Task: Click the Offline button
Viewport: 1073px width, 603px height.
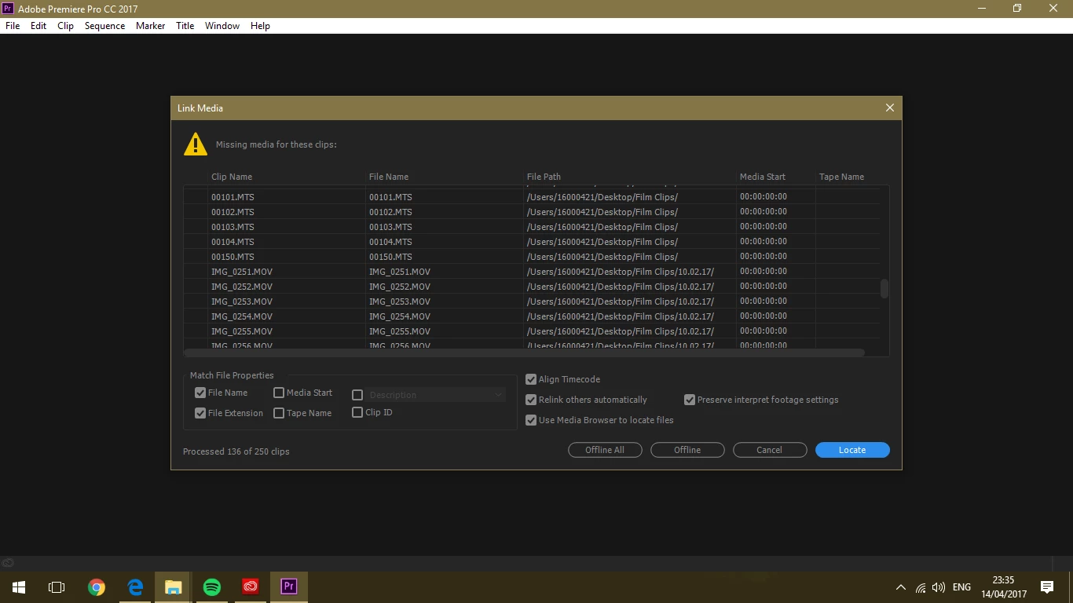Action: 687,450
